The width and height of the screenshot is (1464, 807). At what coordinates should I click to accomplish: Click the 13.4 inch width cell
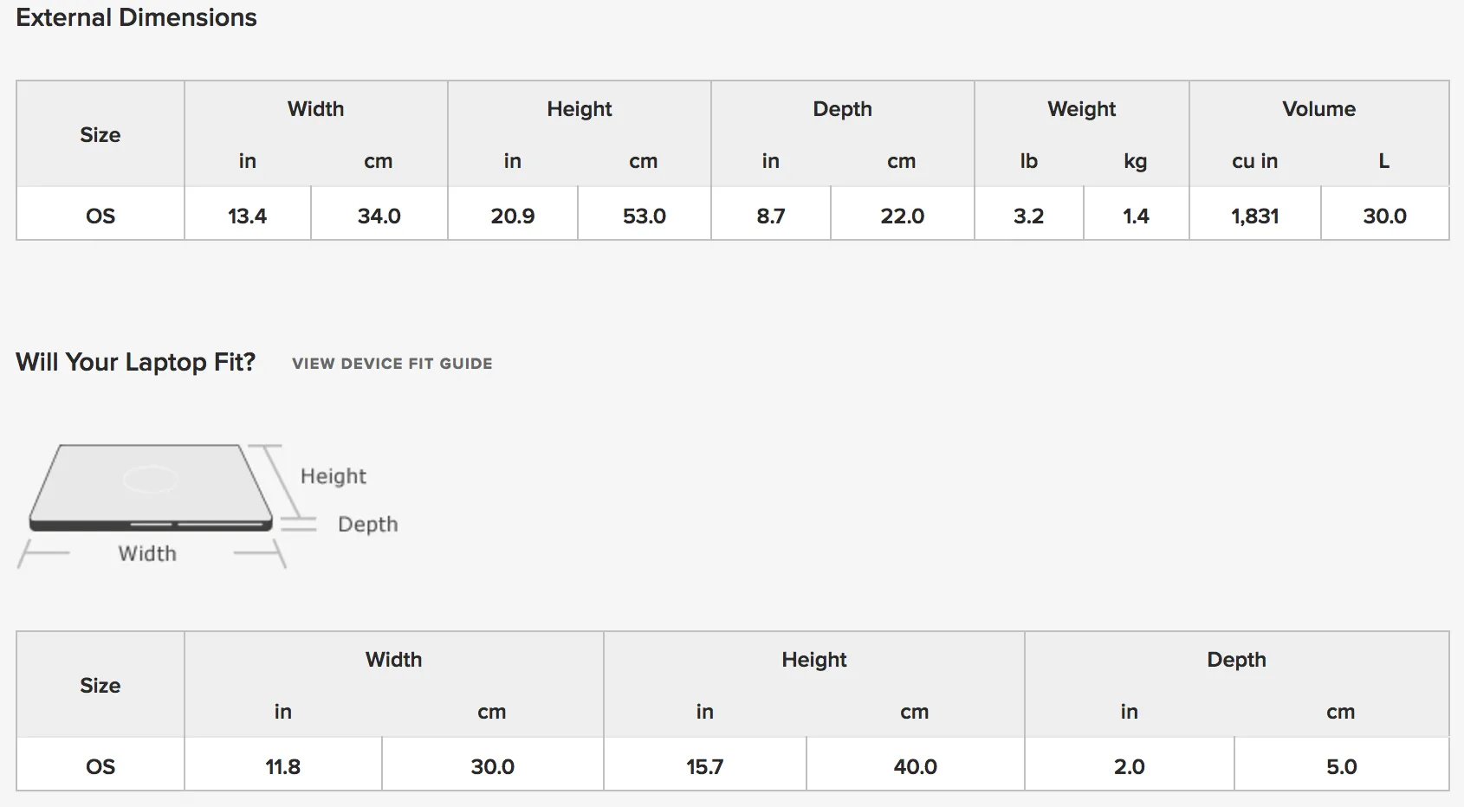pos(247,215)
